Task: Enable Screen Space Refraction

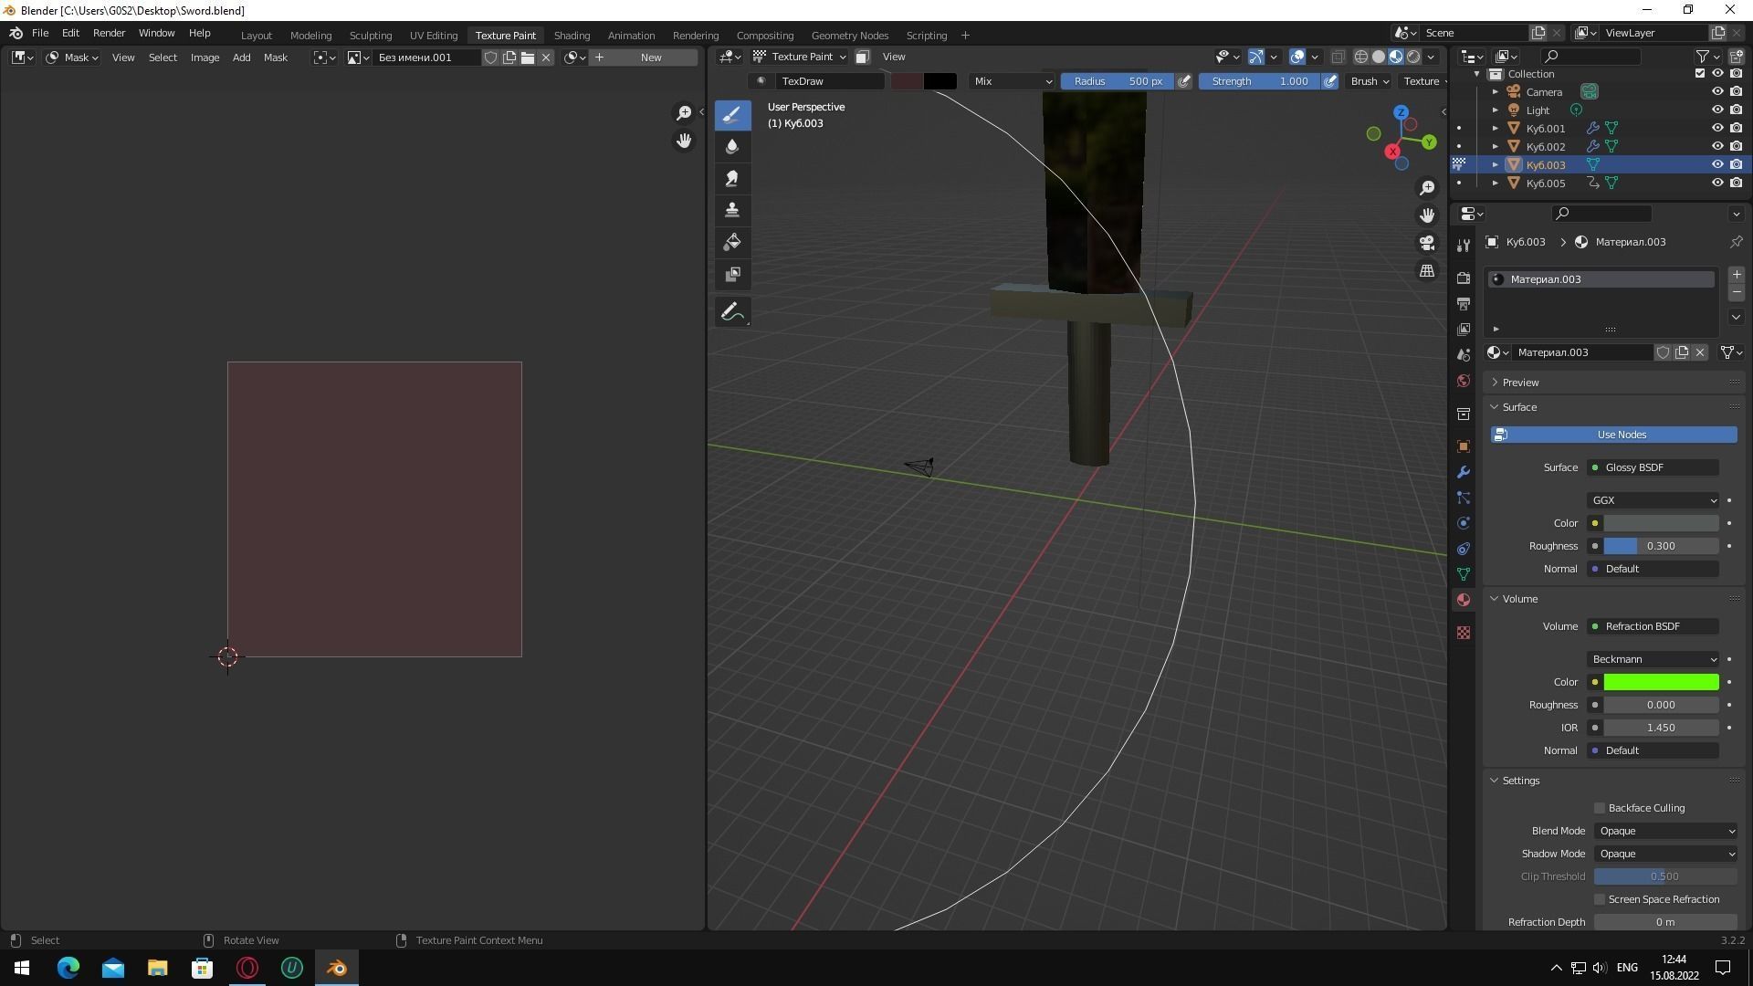Action: pyautogui.click(x=1599, y=899)
